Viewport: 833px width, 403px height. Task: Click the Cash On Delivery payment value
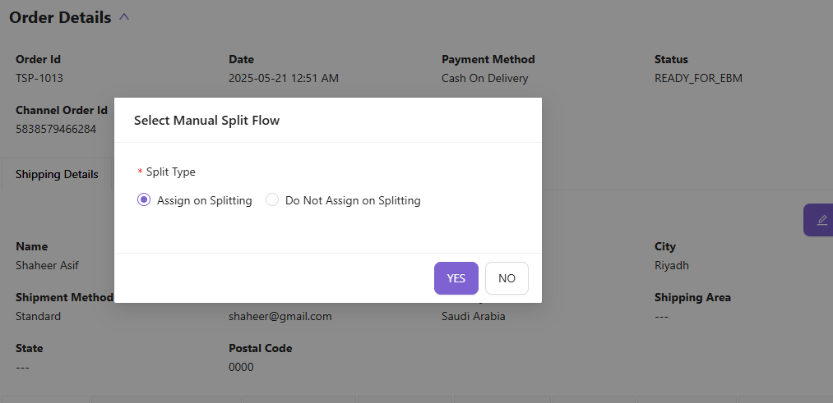point(484,79)
